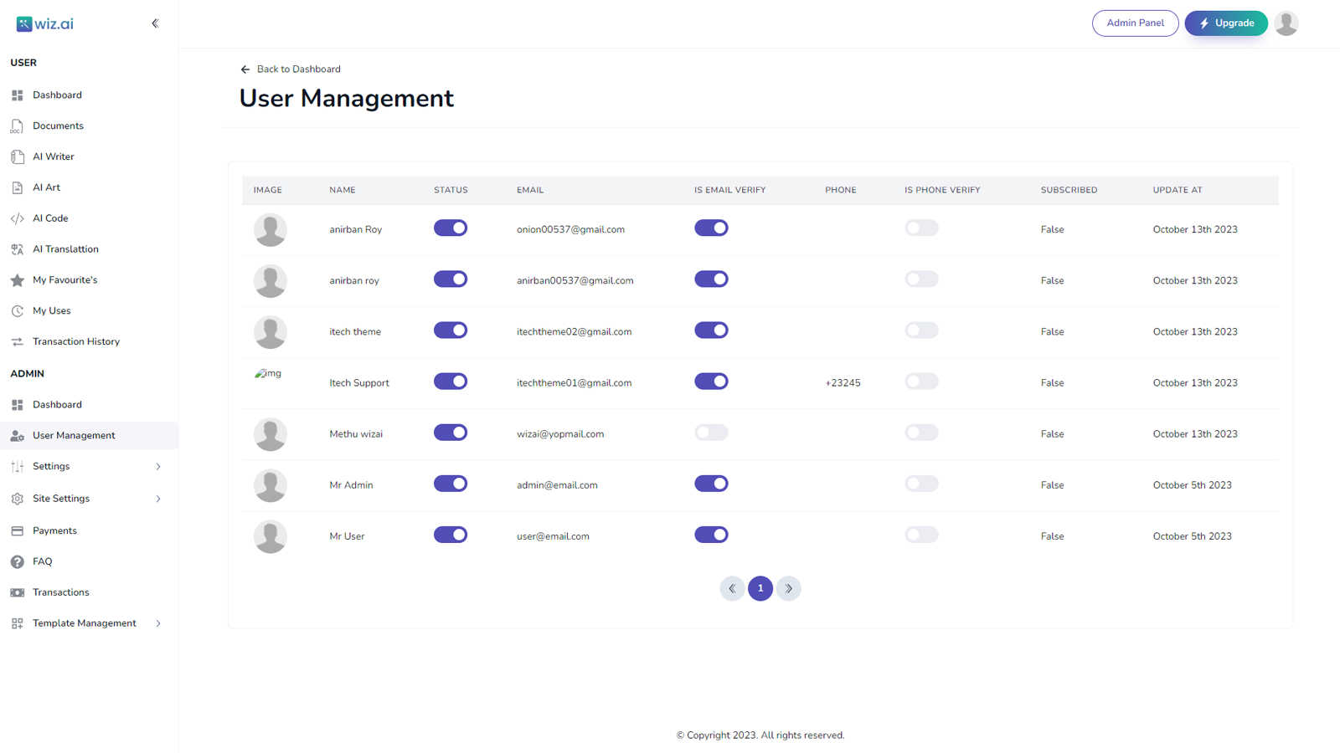Viewport: 1340px width, 753px height.
Task: Expand the Site Settings menu
Action: pos(61,498)
